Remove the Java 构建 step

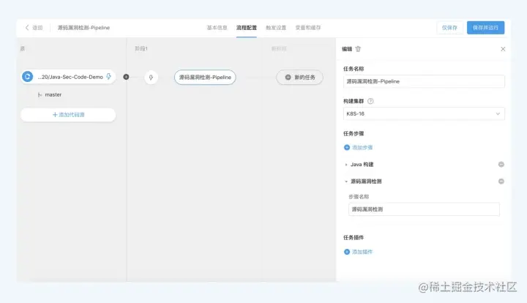tap(501, 164)
